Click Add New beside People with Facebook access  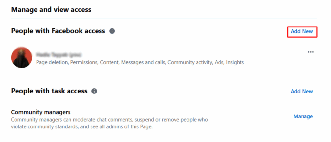pos(302,31)
